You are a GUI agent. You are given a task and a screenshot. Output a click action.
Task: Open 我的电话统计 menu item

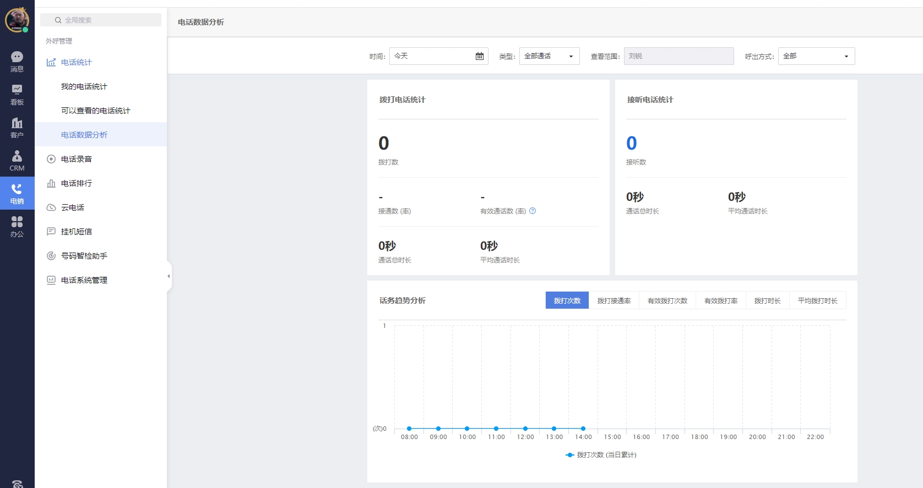click(101, 86)
